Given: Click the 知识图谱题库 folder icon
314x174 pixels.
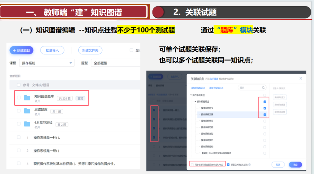Looking at the screenshot, I should [27, 98].
